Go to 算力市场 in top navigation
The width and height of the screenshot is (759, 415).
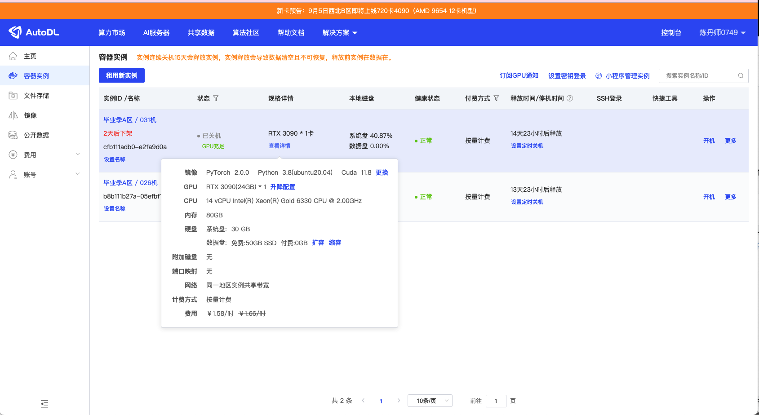tap(112, 33)
